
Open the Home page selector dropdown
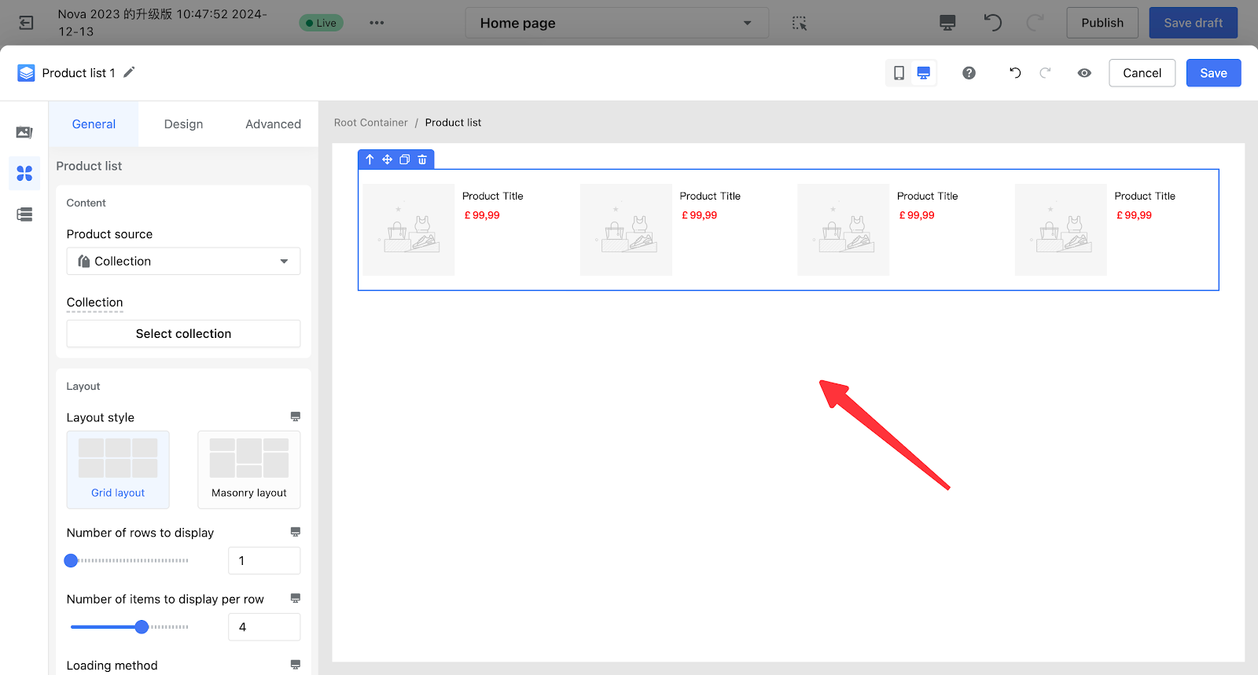pyautogui.click(x=616, y=23)
